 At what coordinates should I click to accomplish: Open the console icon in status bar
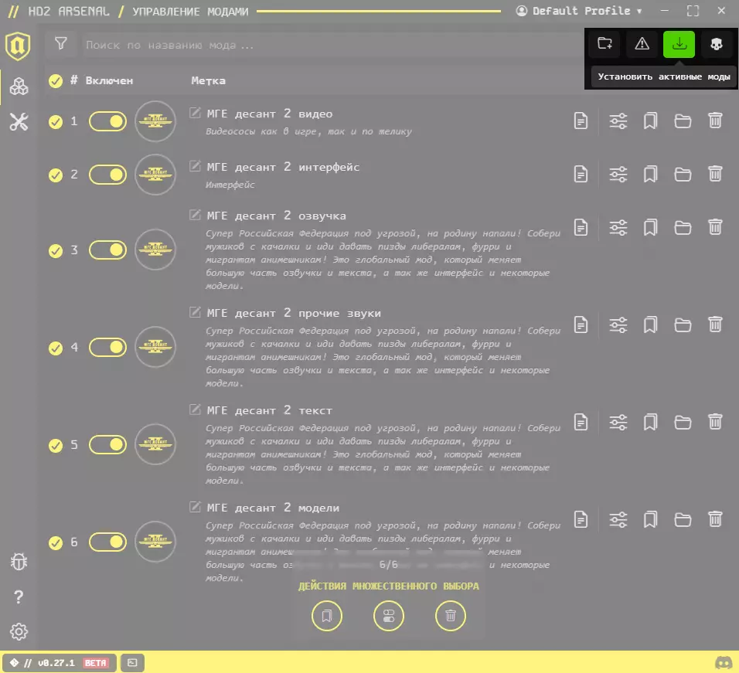pyautogui.click(x=132, y=663)
